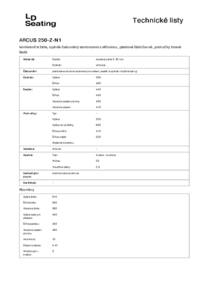The height and width of the screenshot is (288, 209).
Task: Click the 'Šířka sedáku:' label in Rozměry
Action: 31,223
